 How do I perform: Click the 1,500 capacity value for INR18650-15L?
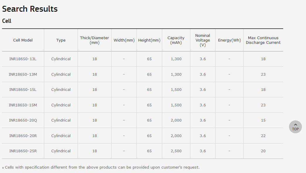pyautogui.click(x=176, y=90)
